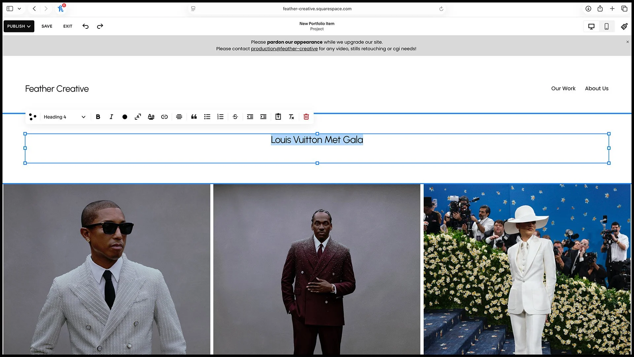Select the Zendaya white suit photo
This screenshot has width=634, height=357.
527,269
